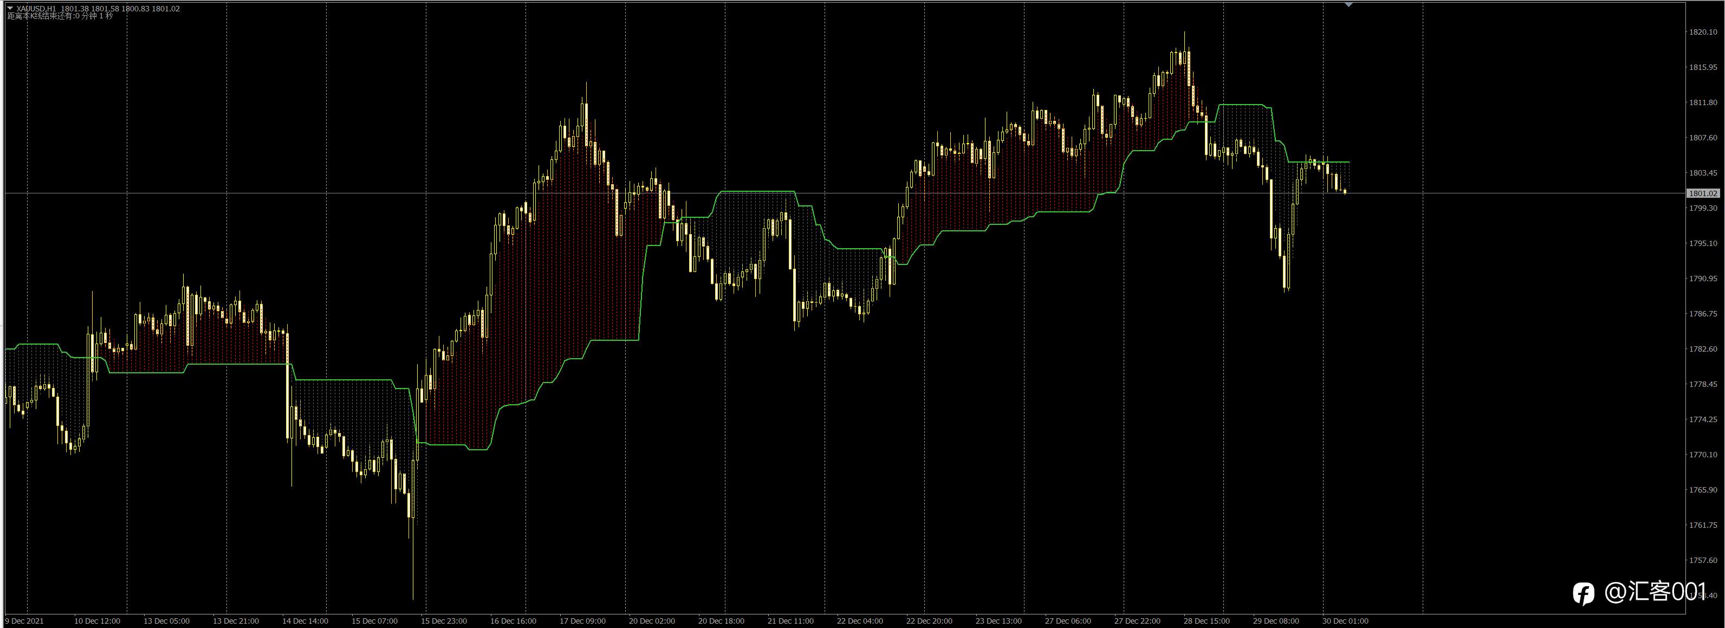Click the 10 Dec 12:00 time label

[x=97, y=621]
